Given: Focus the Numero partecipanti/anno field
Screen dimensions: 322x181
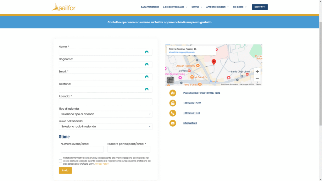Looking at the screenshot, I should (x=129, y=149).
